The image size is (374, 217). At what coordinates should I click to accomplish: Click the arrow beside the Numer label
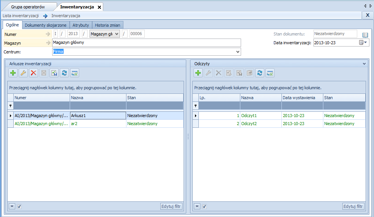pos(48,34)
